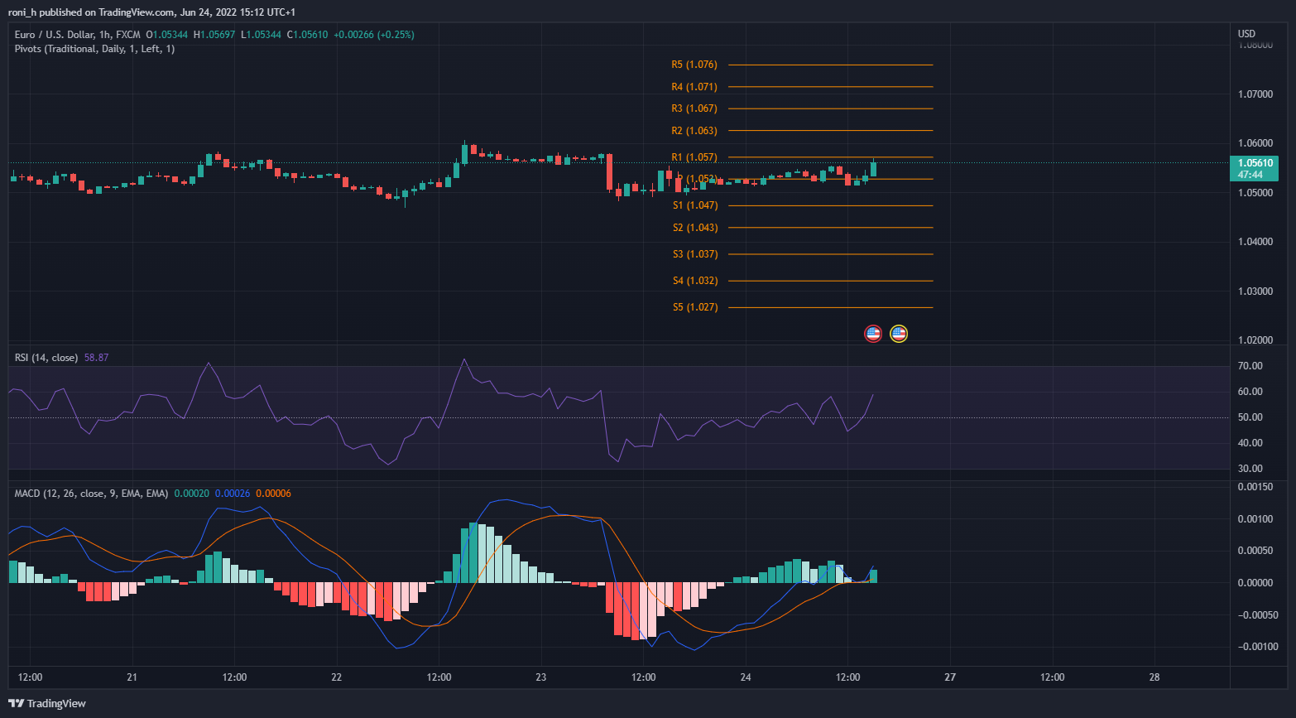Viewport: 1296px width, 718px height.
Task: Click date 23 on the time axis
Action: [x=541, y=677]
